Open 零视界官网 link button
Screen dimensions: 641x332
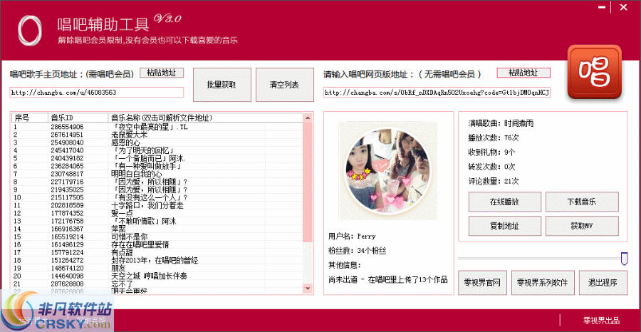(x=482, y=283)
